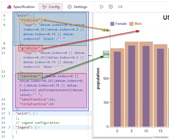Open the Specification tab
Viewport: 169px width, 139px height.
point(21,7)
